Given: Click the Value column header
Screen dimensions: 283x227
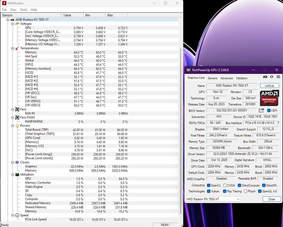Looking at the screenshot, I should (x=72, y=15).
